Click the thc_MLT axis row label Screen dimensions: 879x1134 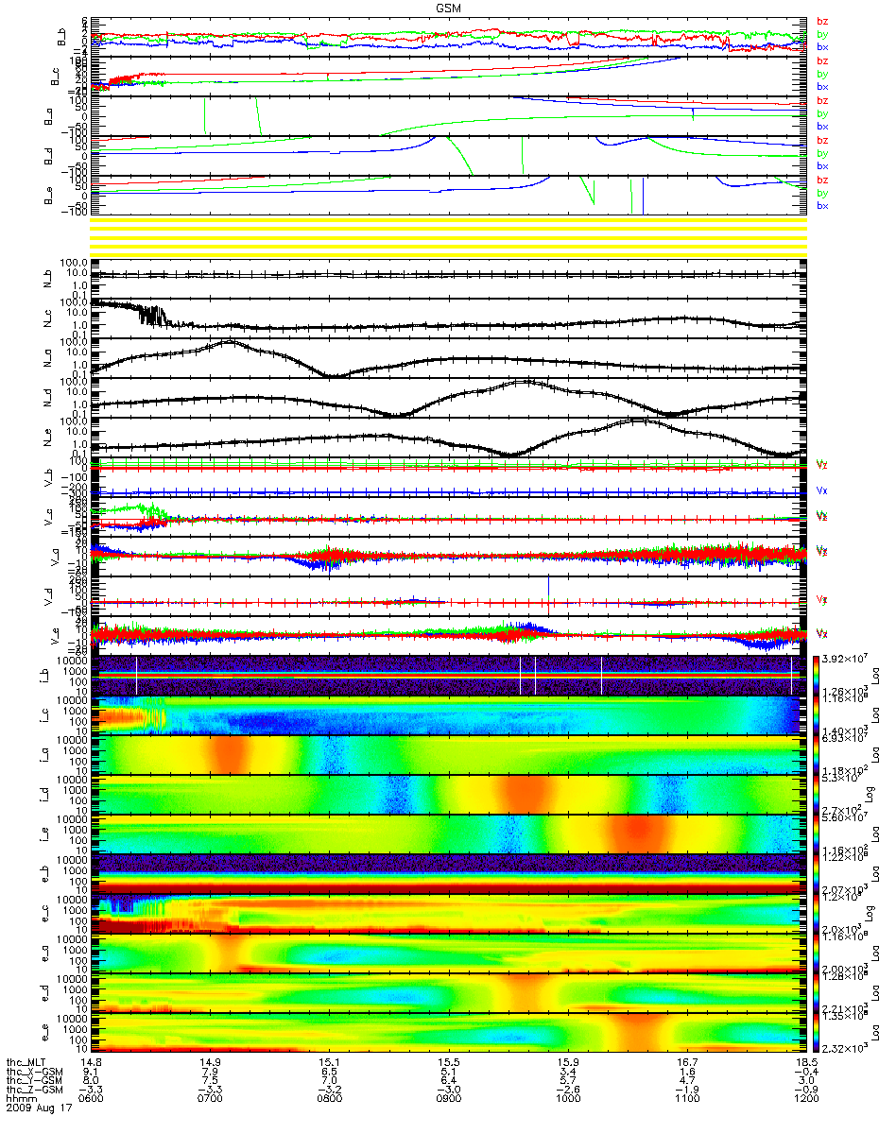pos(26,1063)
